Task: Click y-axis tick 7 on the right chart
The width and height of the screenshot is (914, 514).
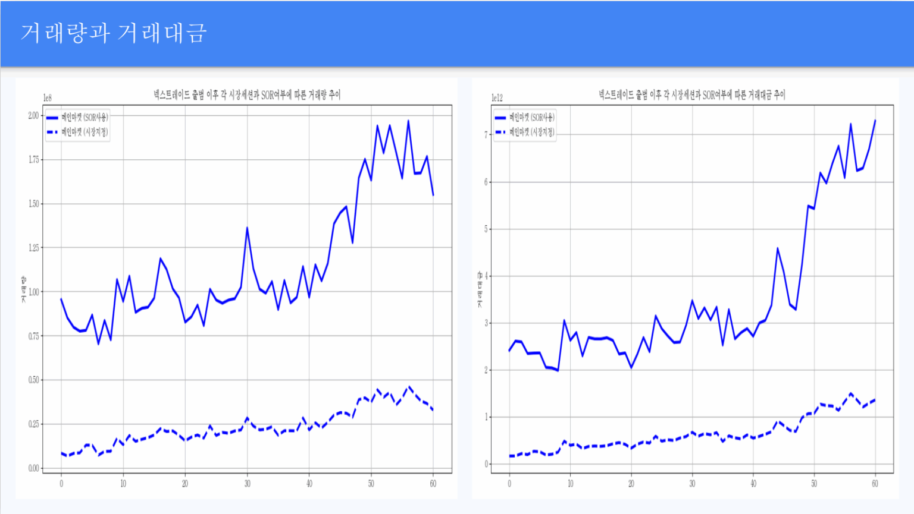Action: tap(486, 135)
